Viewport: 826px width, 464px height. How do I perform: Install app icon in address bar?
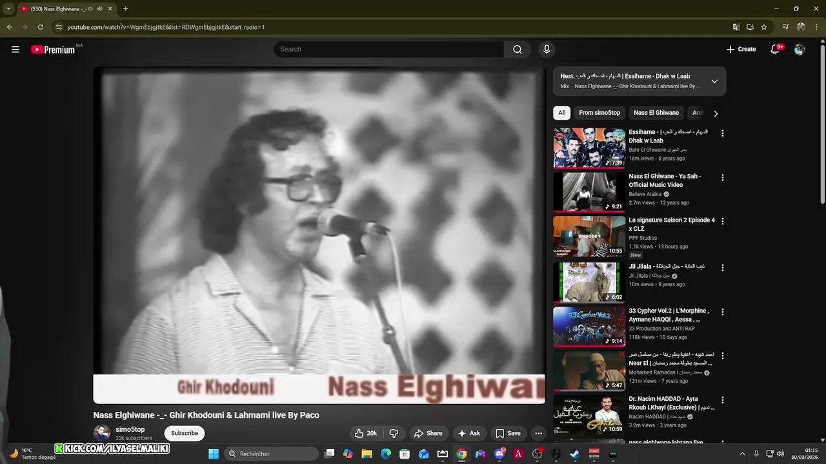point(750,27)
